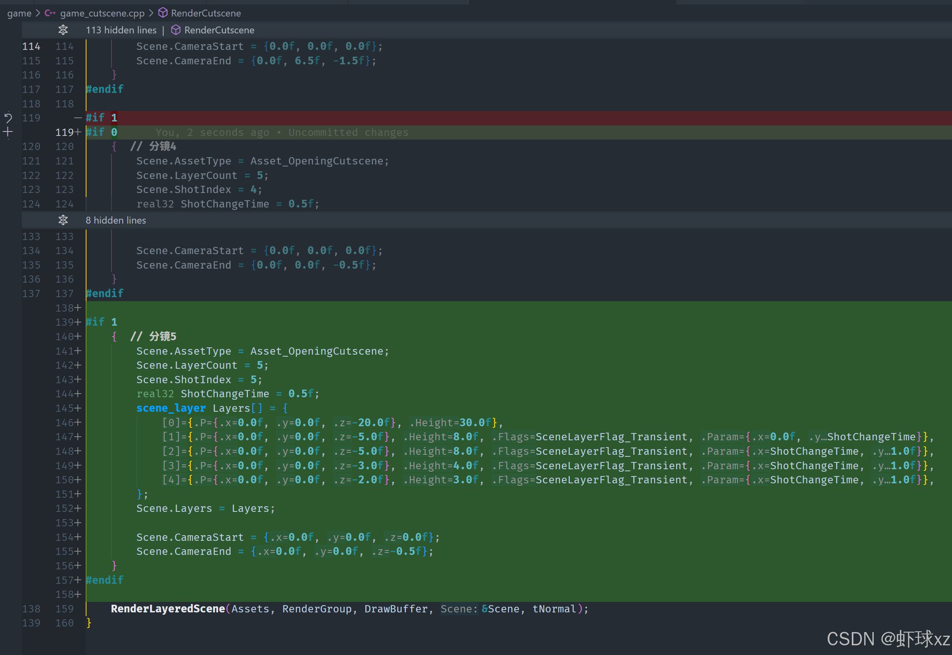Expand the 8 hidden lines region
The width and height of the screenshot is (952, 655).
[x=116, y=220]
